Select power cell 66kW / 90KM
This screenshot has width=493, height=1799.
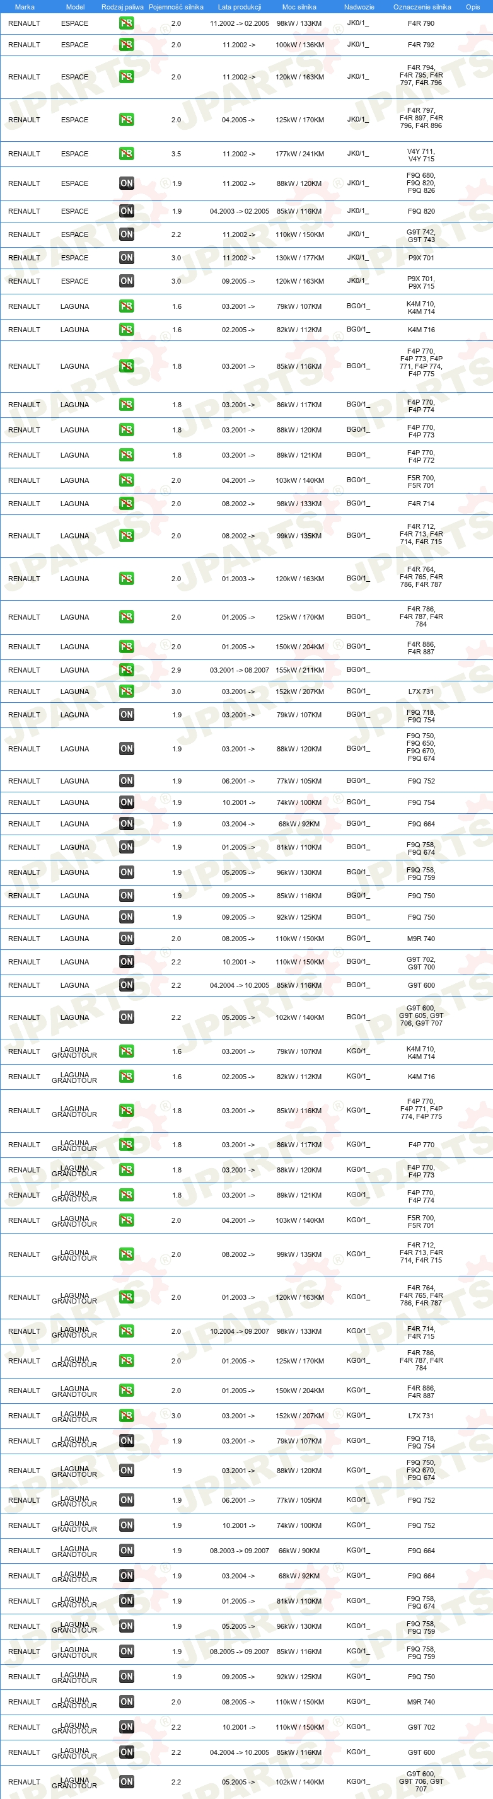(299, 1551)
